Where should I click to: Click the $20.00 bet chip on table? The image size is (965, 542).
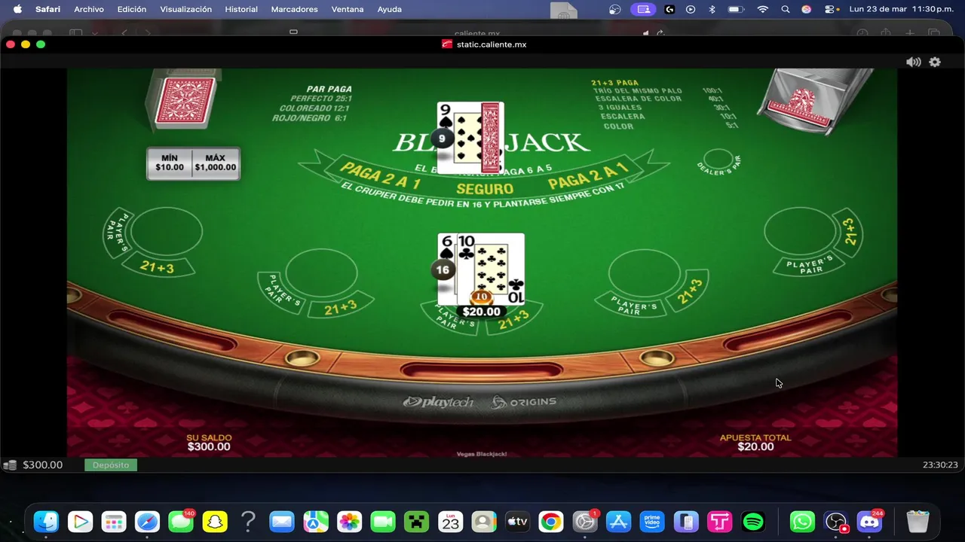click(481, 297)
